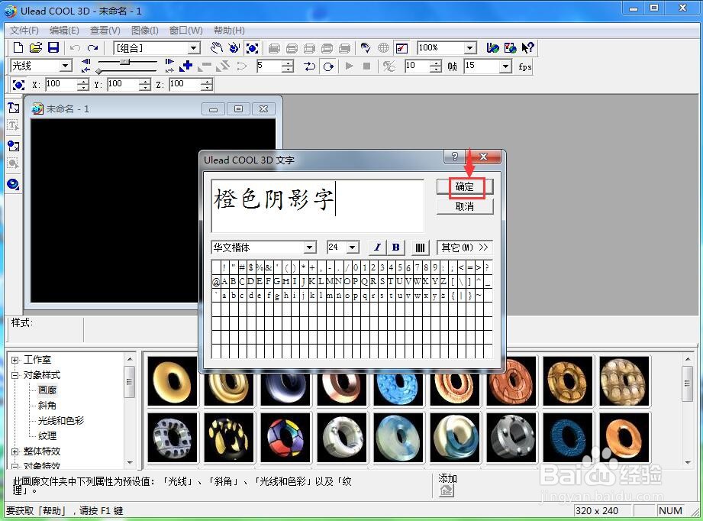Open the 帮助(H) menu
Viewport: 703px width, 521px height.
click(x=229, y=31)
